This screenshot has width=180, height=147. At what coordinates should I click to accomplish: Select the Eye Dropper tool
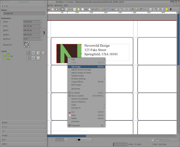coord(141,9)
